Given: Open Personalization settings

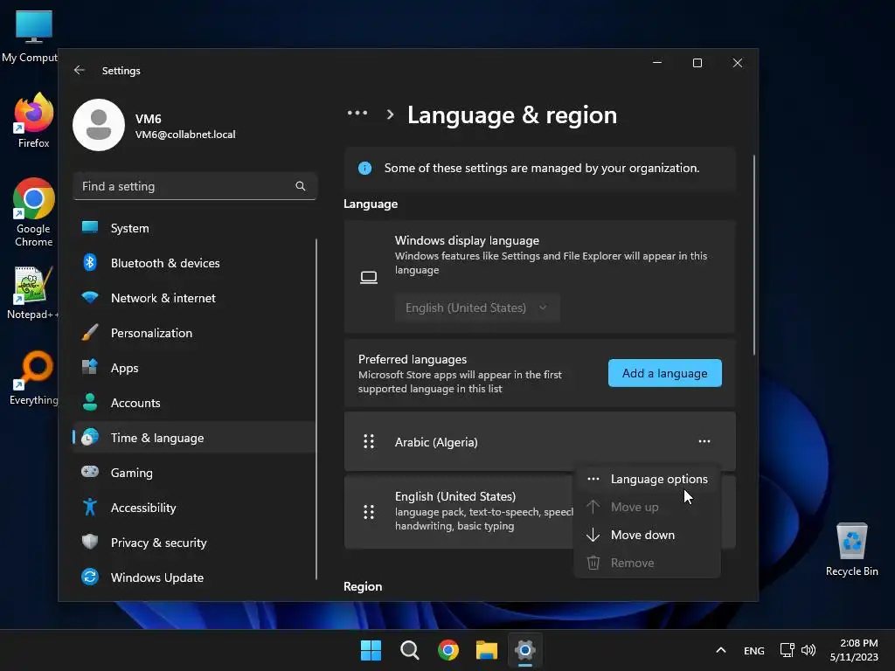Looking at the screenshot, I should click(x=194, y=333).
